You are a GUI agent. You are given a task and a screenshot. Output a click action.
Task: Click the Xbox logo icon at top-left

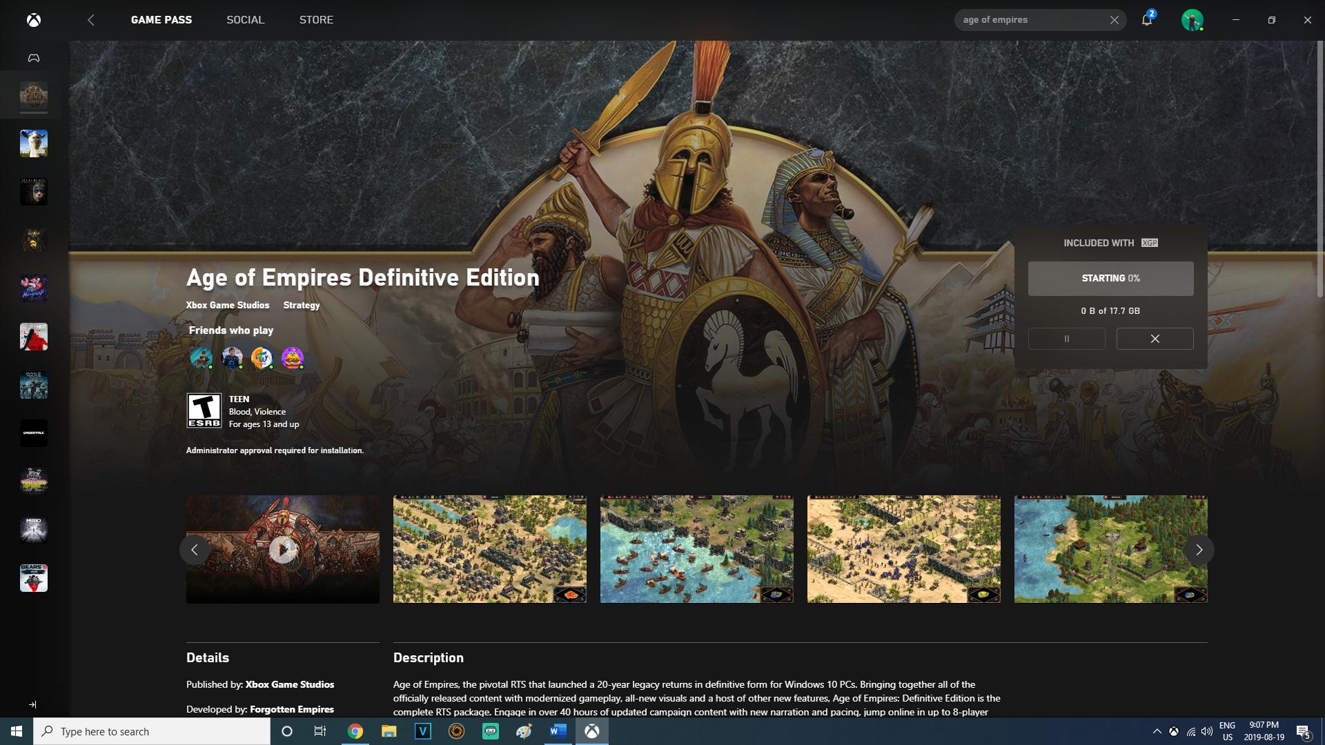click(x=33, y=20)
